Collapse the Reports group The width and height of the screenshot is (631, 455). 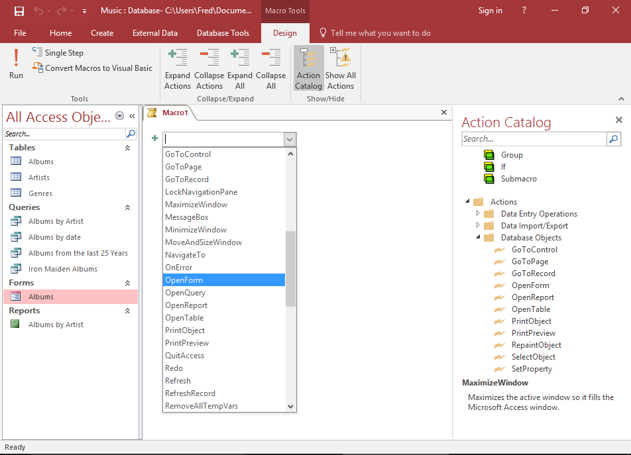coord(127,311)
